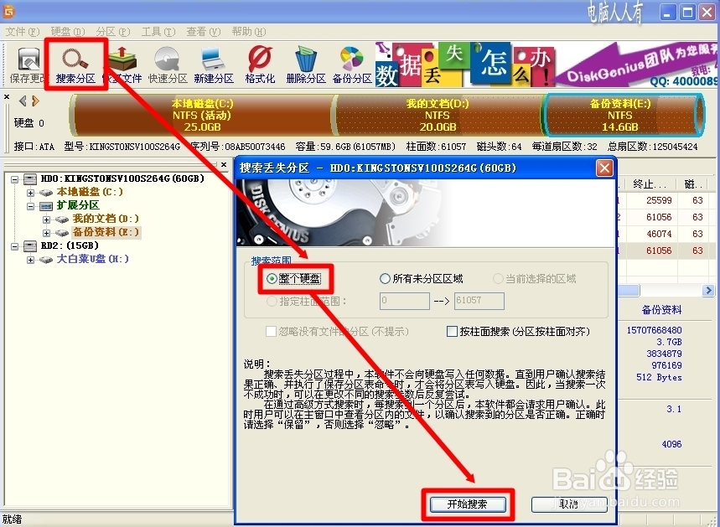
Task: Expand the 大白菜U盘 (H:) tree node
Action: (x=30, y=260)
